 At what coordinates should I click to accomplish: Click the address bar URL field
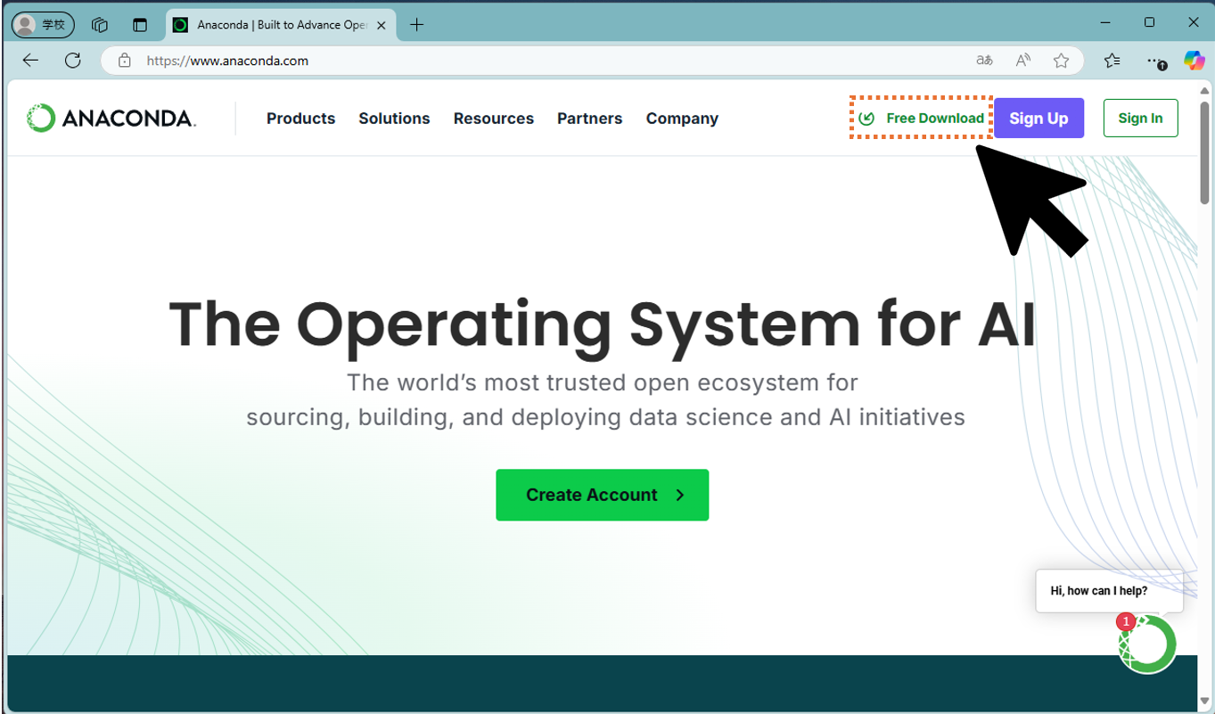pyautogui.click(x=535, y=61)
